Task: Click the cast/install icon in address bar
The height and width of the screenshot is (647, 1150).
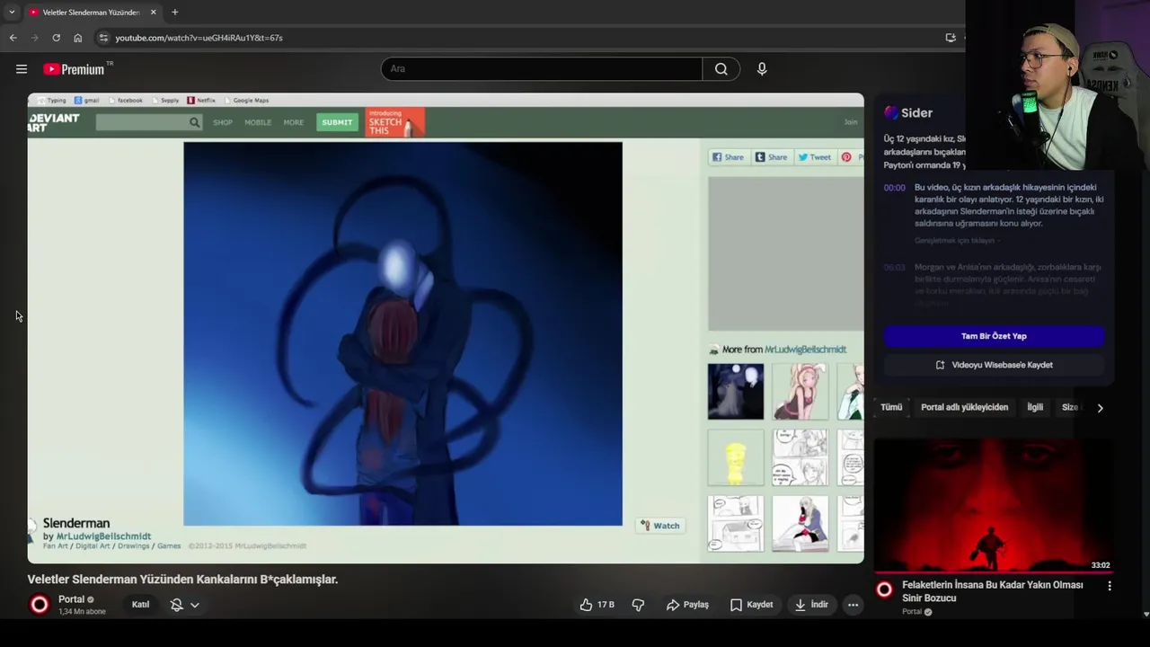Action: [x=951, y=38]
